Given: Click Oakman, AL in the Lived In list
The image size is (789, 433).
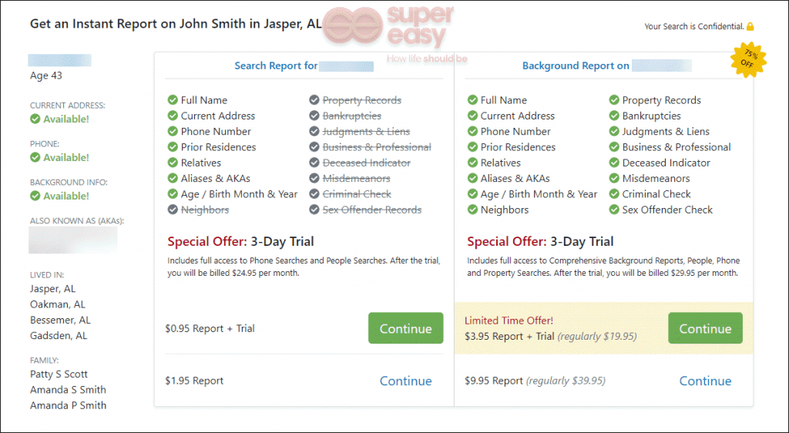Looking at the screenshot, I should pos(57,304).
